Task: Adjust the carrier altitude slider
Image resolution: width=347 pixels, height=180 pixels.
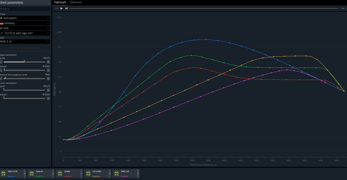Action: pyautogui.click(x=24, y=98)
